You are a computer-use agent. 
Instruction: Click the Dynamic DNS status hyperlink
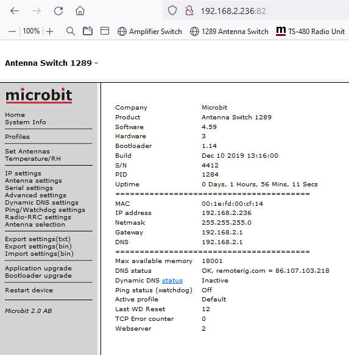tap(172, 281)
